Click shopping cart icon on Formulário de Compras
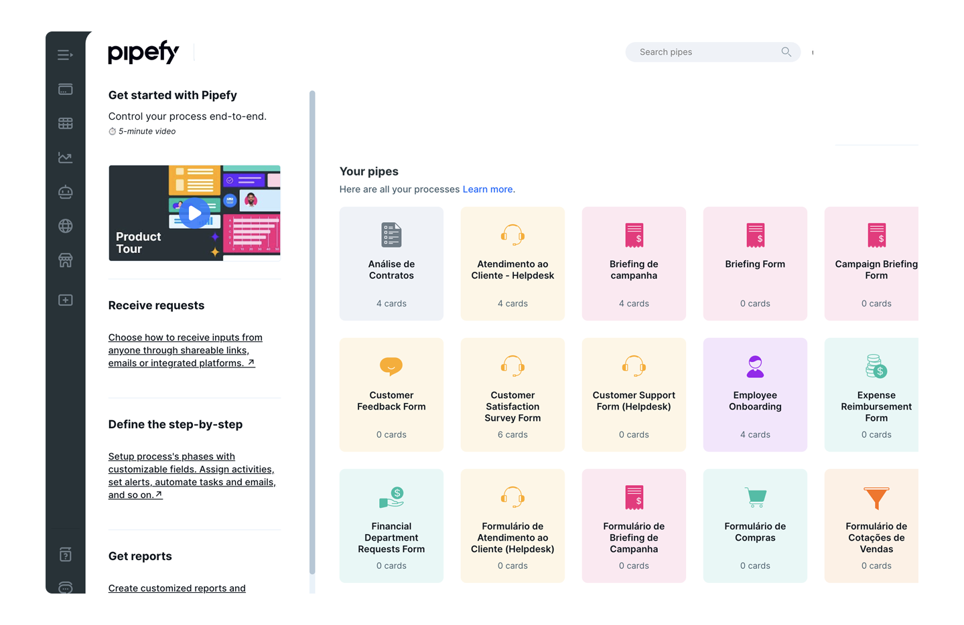Viewport: 964px width, 625px height. click(755, 497)
